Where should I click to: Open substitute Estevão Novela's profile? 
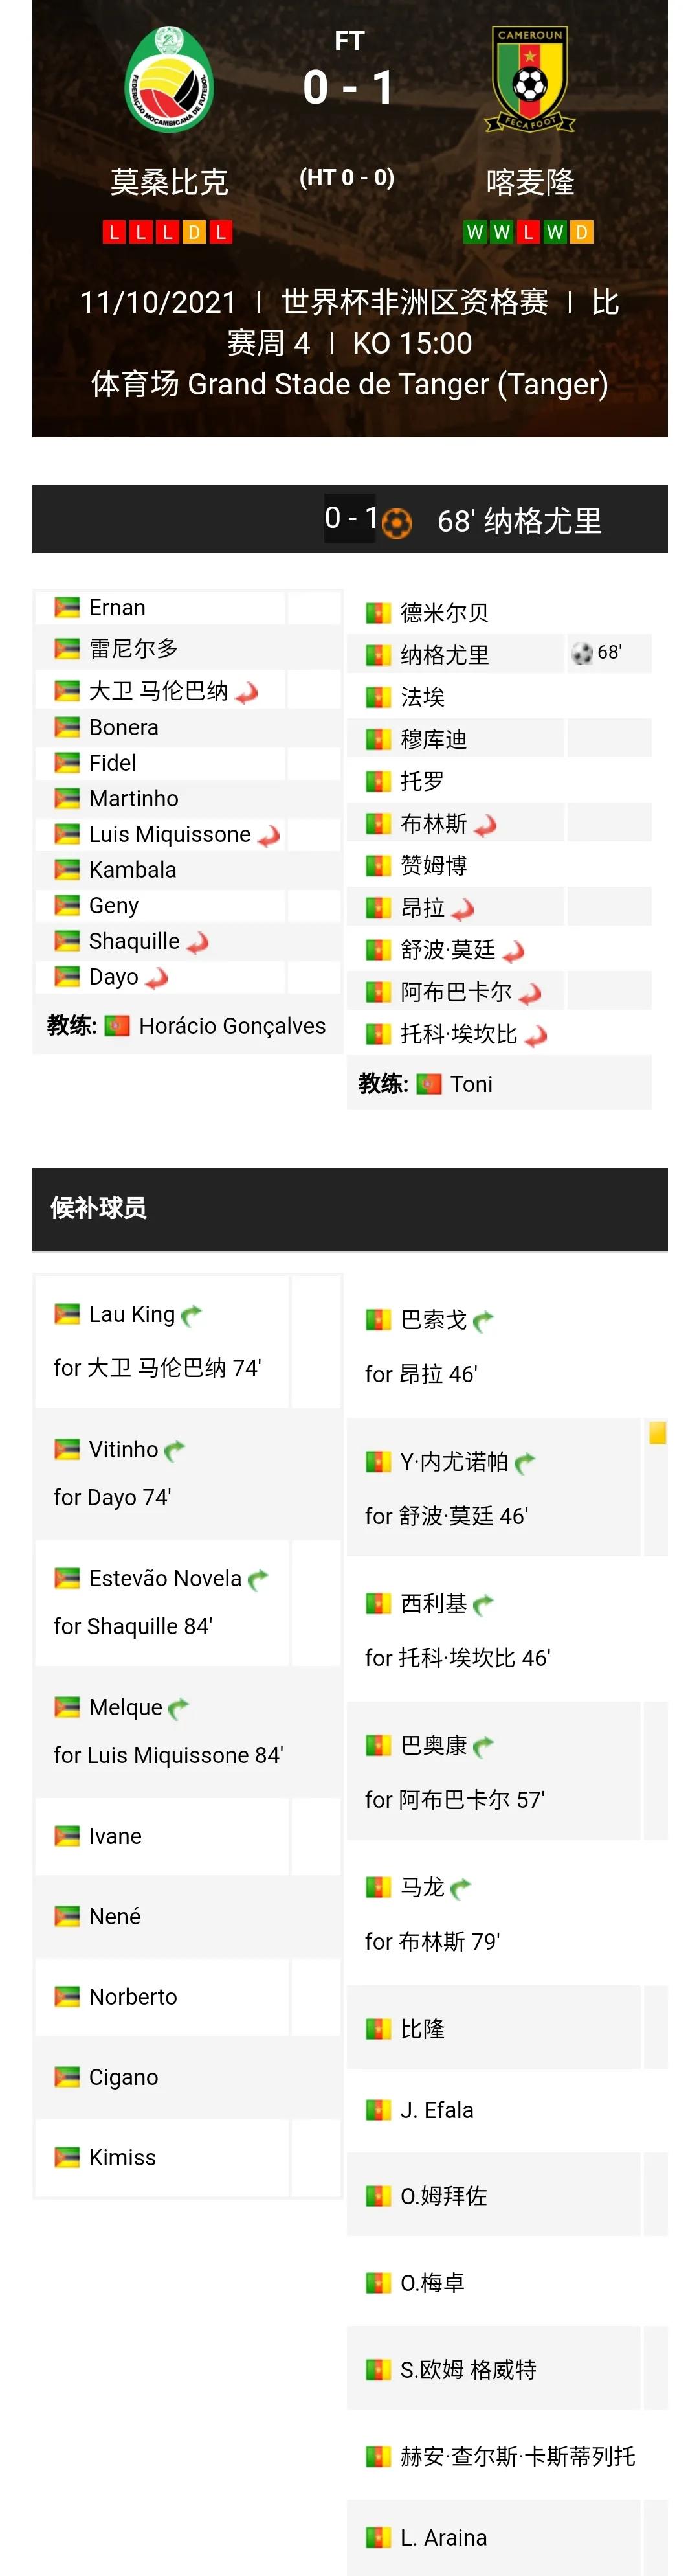(x=165, y=1578)
